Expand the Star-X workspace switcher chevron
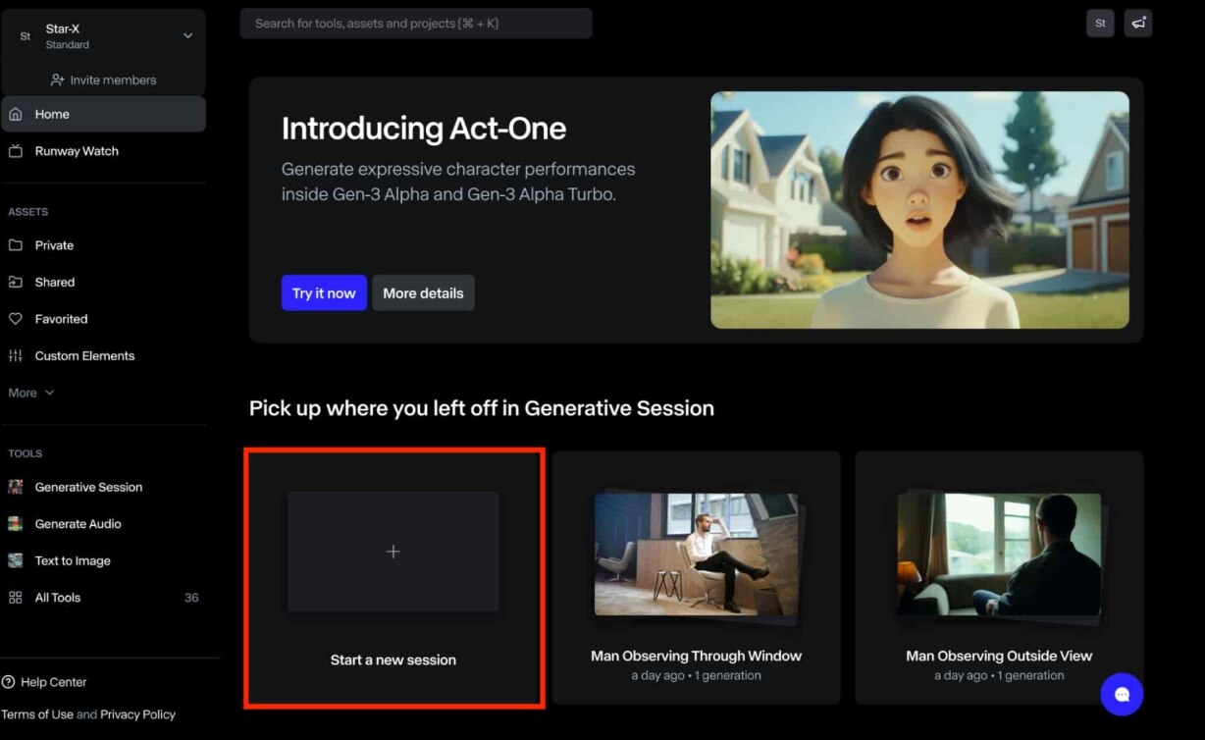The image size is (1205, 740). pyautogui.click(x=188, y=36)
